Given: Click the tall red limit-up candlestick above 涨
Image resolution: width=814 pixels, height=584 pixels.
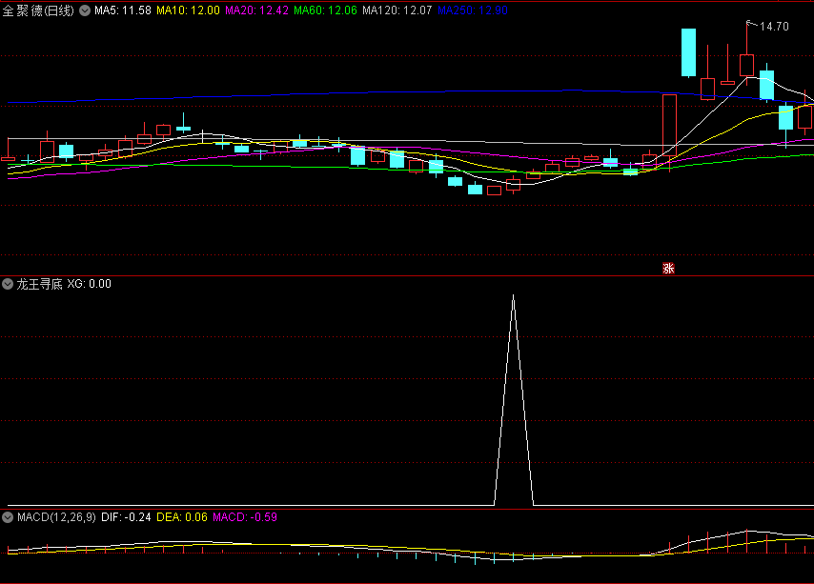Looking at the screenshot, I should click(x=670, y=126).
